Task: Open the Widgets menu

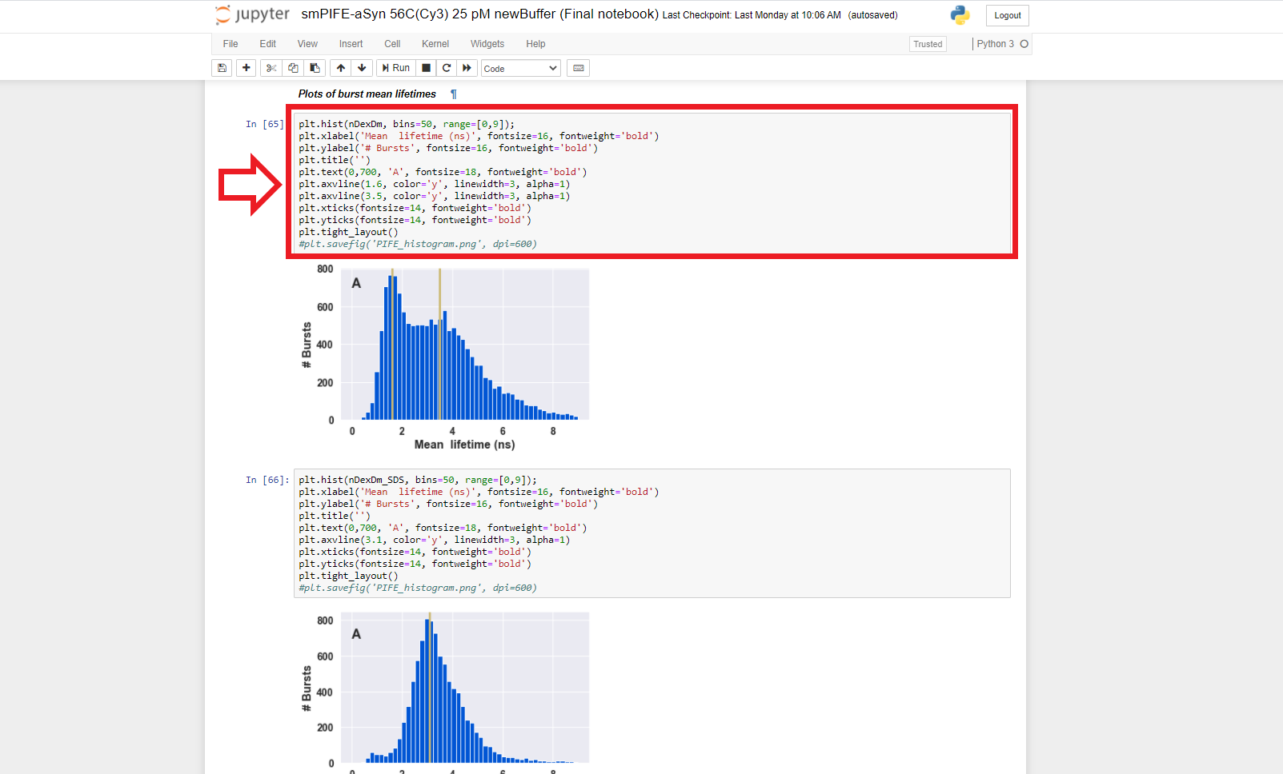Action: coord(487,44)
